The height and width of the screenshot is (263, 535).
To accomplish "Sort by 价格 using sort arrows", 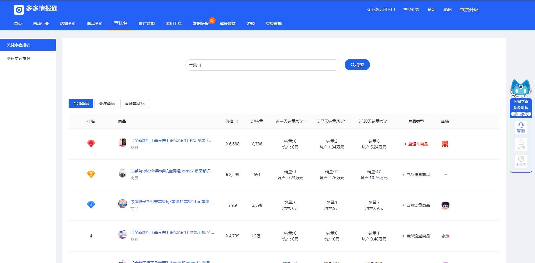I will (x=237, y=121).
